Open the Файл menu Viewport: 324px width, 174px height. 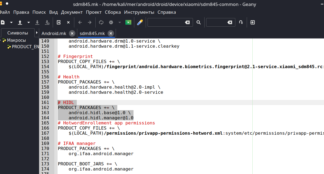coord(5,12)
